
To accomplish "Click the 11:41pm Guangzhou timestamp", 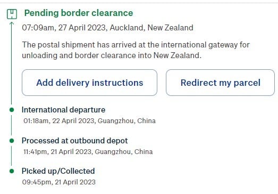I will [x=88, y=152].
